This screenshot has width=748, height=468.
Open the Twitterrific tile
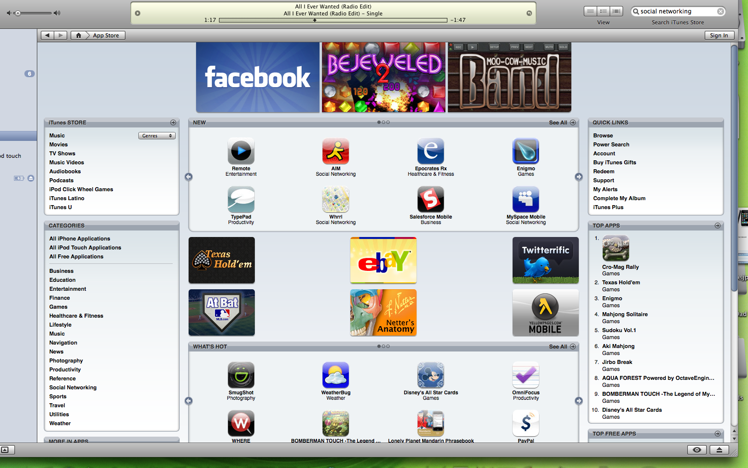coord(545,260)
